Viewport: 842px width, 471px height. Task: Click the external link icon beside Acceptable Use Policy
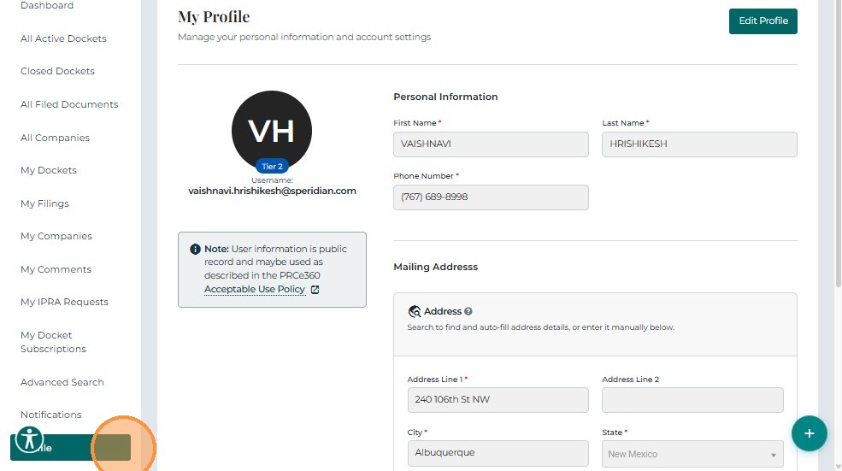pyautogui.click(x=315, y=290)
